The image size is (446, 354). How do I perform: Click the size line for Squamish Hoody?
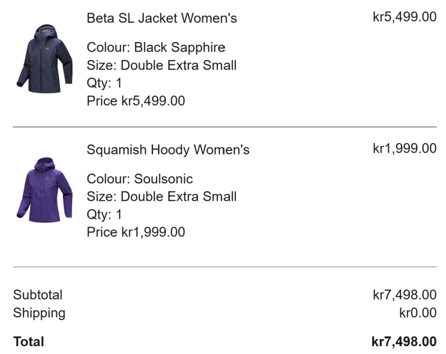pyautogui.click(x=161, y=197)
